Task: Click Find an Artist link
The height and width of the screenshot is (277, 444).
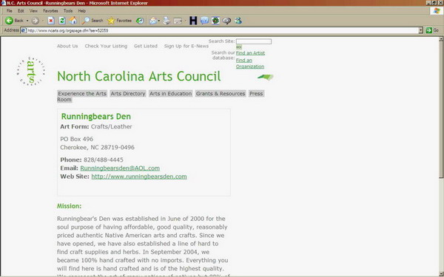Action: coord(250,53)
